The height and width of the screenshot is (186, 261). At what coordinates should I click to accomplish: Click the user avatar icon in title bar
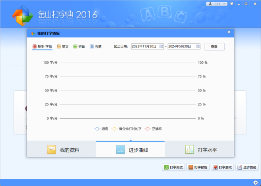pos(210,4)
